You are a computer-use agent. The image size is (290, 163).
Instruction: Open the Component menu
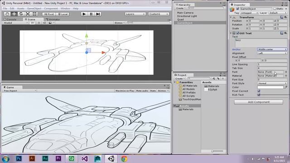[51, 9]
